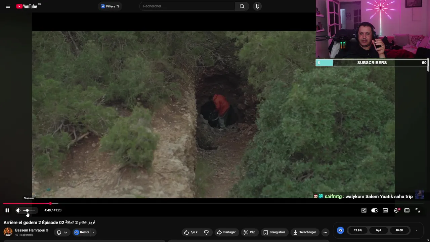Toggle the autoplay switch
The height and width of the screenshot is (242, 430).
[x=375, y=210]
